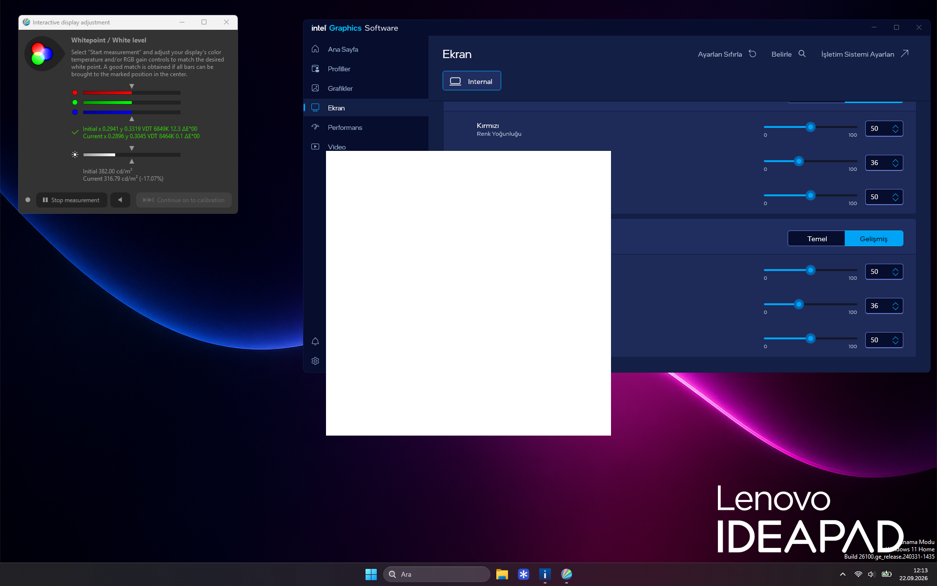Click the stepper arrows on upper 36 value

[895, 163]
